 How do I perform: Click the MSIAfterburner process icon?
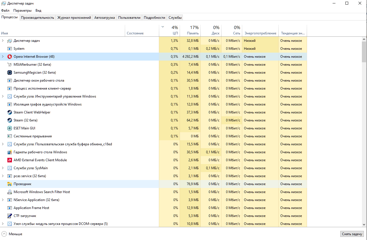(x=10, y=65)
